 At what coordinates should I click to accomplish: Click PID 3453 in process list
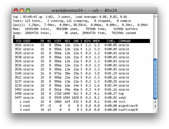(x=18, y=89)
